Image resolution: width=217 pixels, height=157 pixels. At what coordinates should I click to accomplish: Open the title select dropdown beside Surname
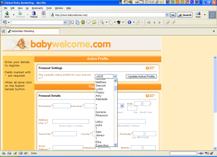tap(122, 106)
